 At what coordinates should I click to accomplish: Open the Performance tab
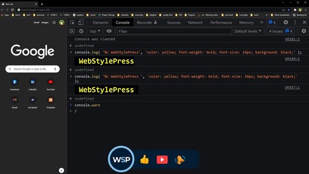[x=221, y=23]
